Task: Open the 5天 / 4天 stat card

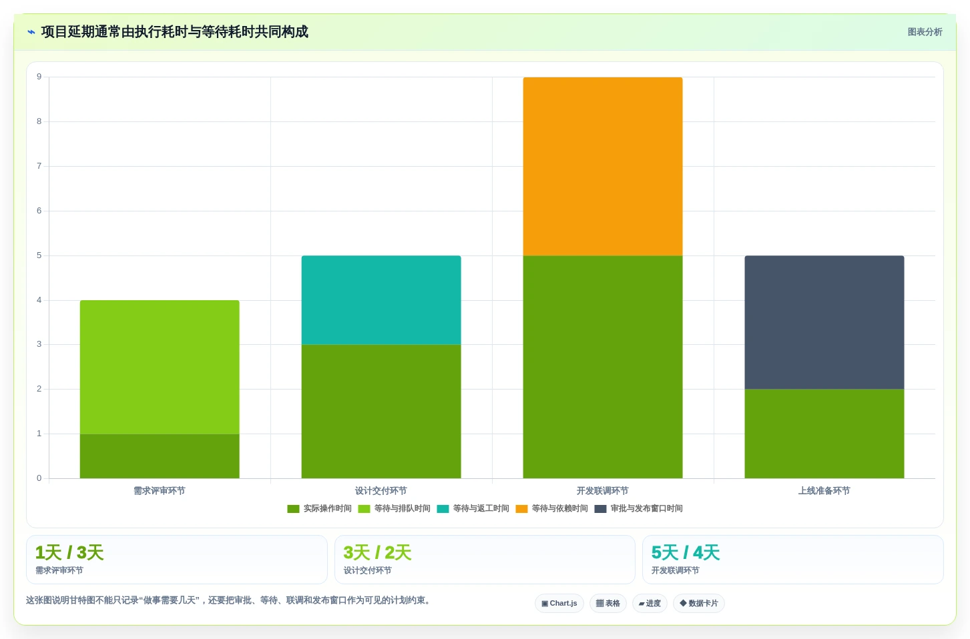Action: click(x=793, y=560)
